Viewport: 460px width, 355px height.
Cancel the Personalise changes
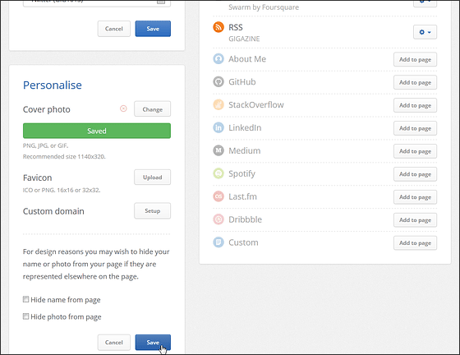(x=114, y=342)
